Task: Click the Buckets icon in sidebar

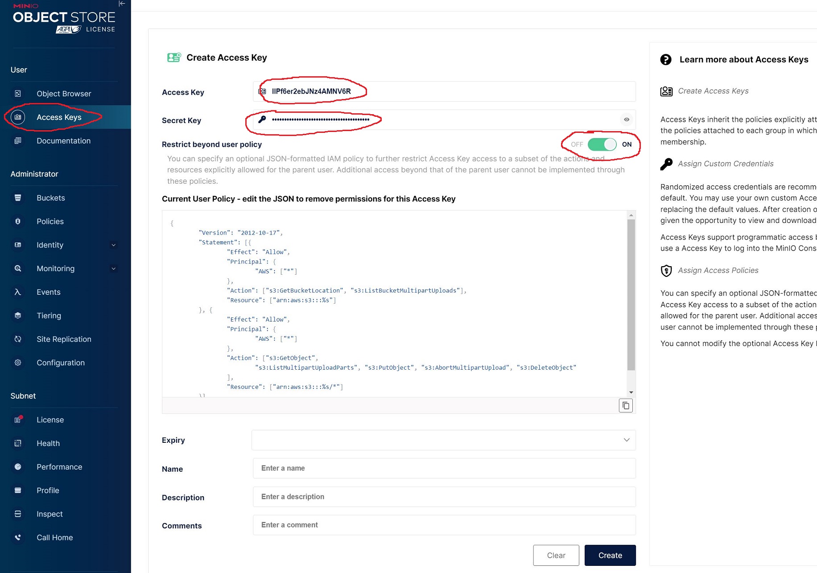Action: (18, 198)
